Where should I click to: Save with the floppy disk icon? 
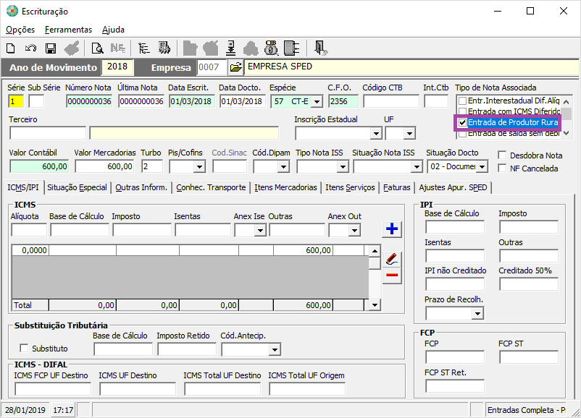point(51,48)
